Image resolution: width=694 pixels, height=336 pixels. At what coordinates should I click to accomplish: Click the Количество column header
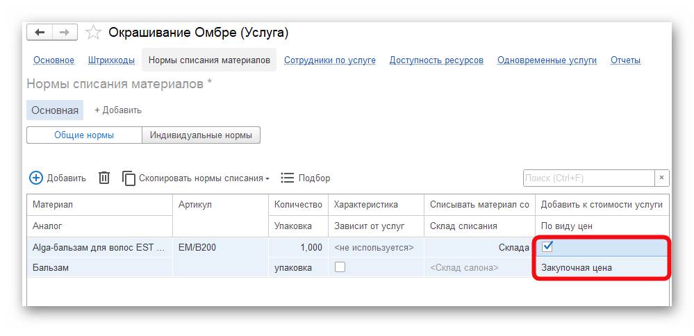tap(298, 205)
